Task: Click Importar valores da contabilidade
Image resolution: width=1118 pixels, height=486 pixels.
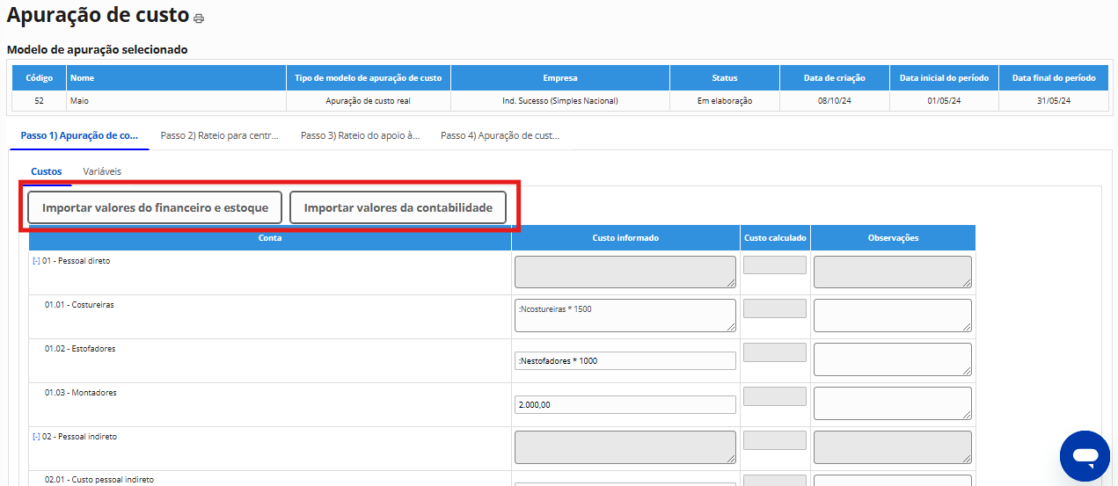Action: (398, 208)
